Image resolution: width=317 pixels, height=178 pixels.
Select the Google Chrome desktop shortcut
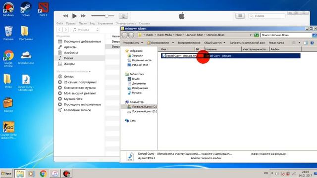(x=8, y=58)
